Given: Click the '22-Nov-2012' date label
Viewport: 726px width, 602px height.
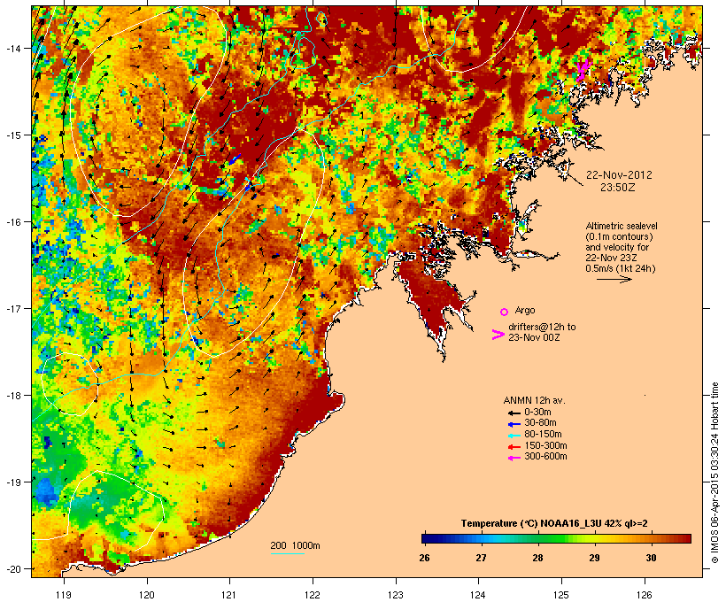Looking at the screenshot, I should tap(619, 175).
